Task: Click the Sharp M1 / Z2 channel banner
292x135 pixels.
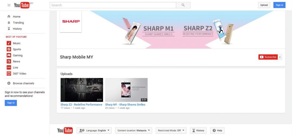Action: coord(171,29)
